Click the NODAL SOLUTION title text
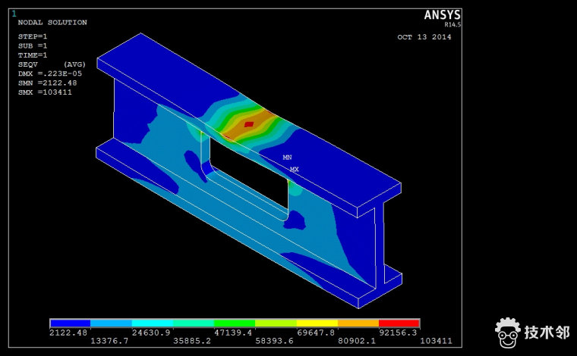The width and height of the screenshot is (577, 356). (x=52, y=23)
